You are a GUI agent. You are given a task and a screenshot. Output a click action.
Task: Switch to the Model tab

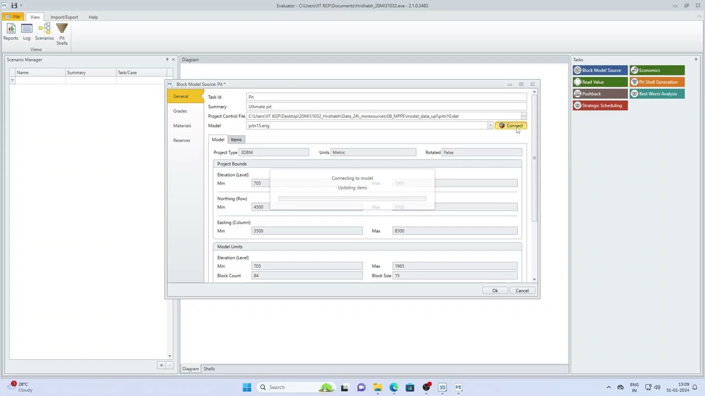(218, 140)
